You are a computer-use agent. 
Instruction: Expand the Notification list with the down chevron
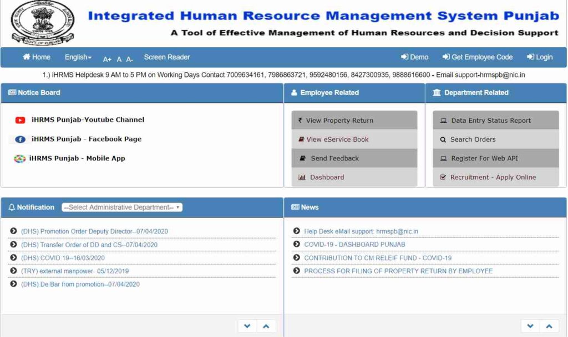coord(247,326)
